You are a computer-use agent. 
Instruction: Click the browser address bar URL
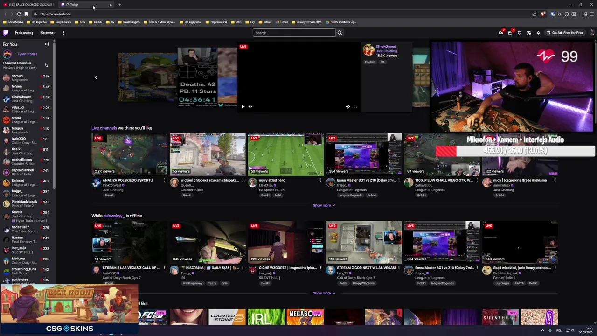(56, 14)
